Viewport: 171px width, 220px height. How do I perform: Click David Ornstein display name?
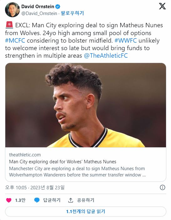coord(38,7)
